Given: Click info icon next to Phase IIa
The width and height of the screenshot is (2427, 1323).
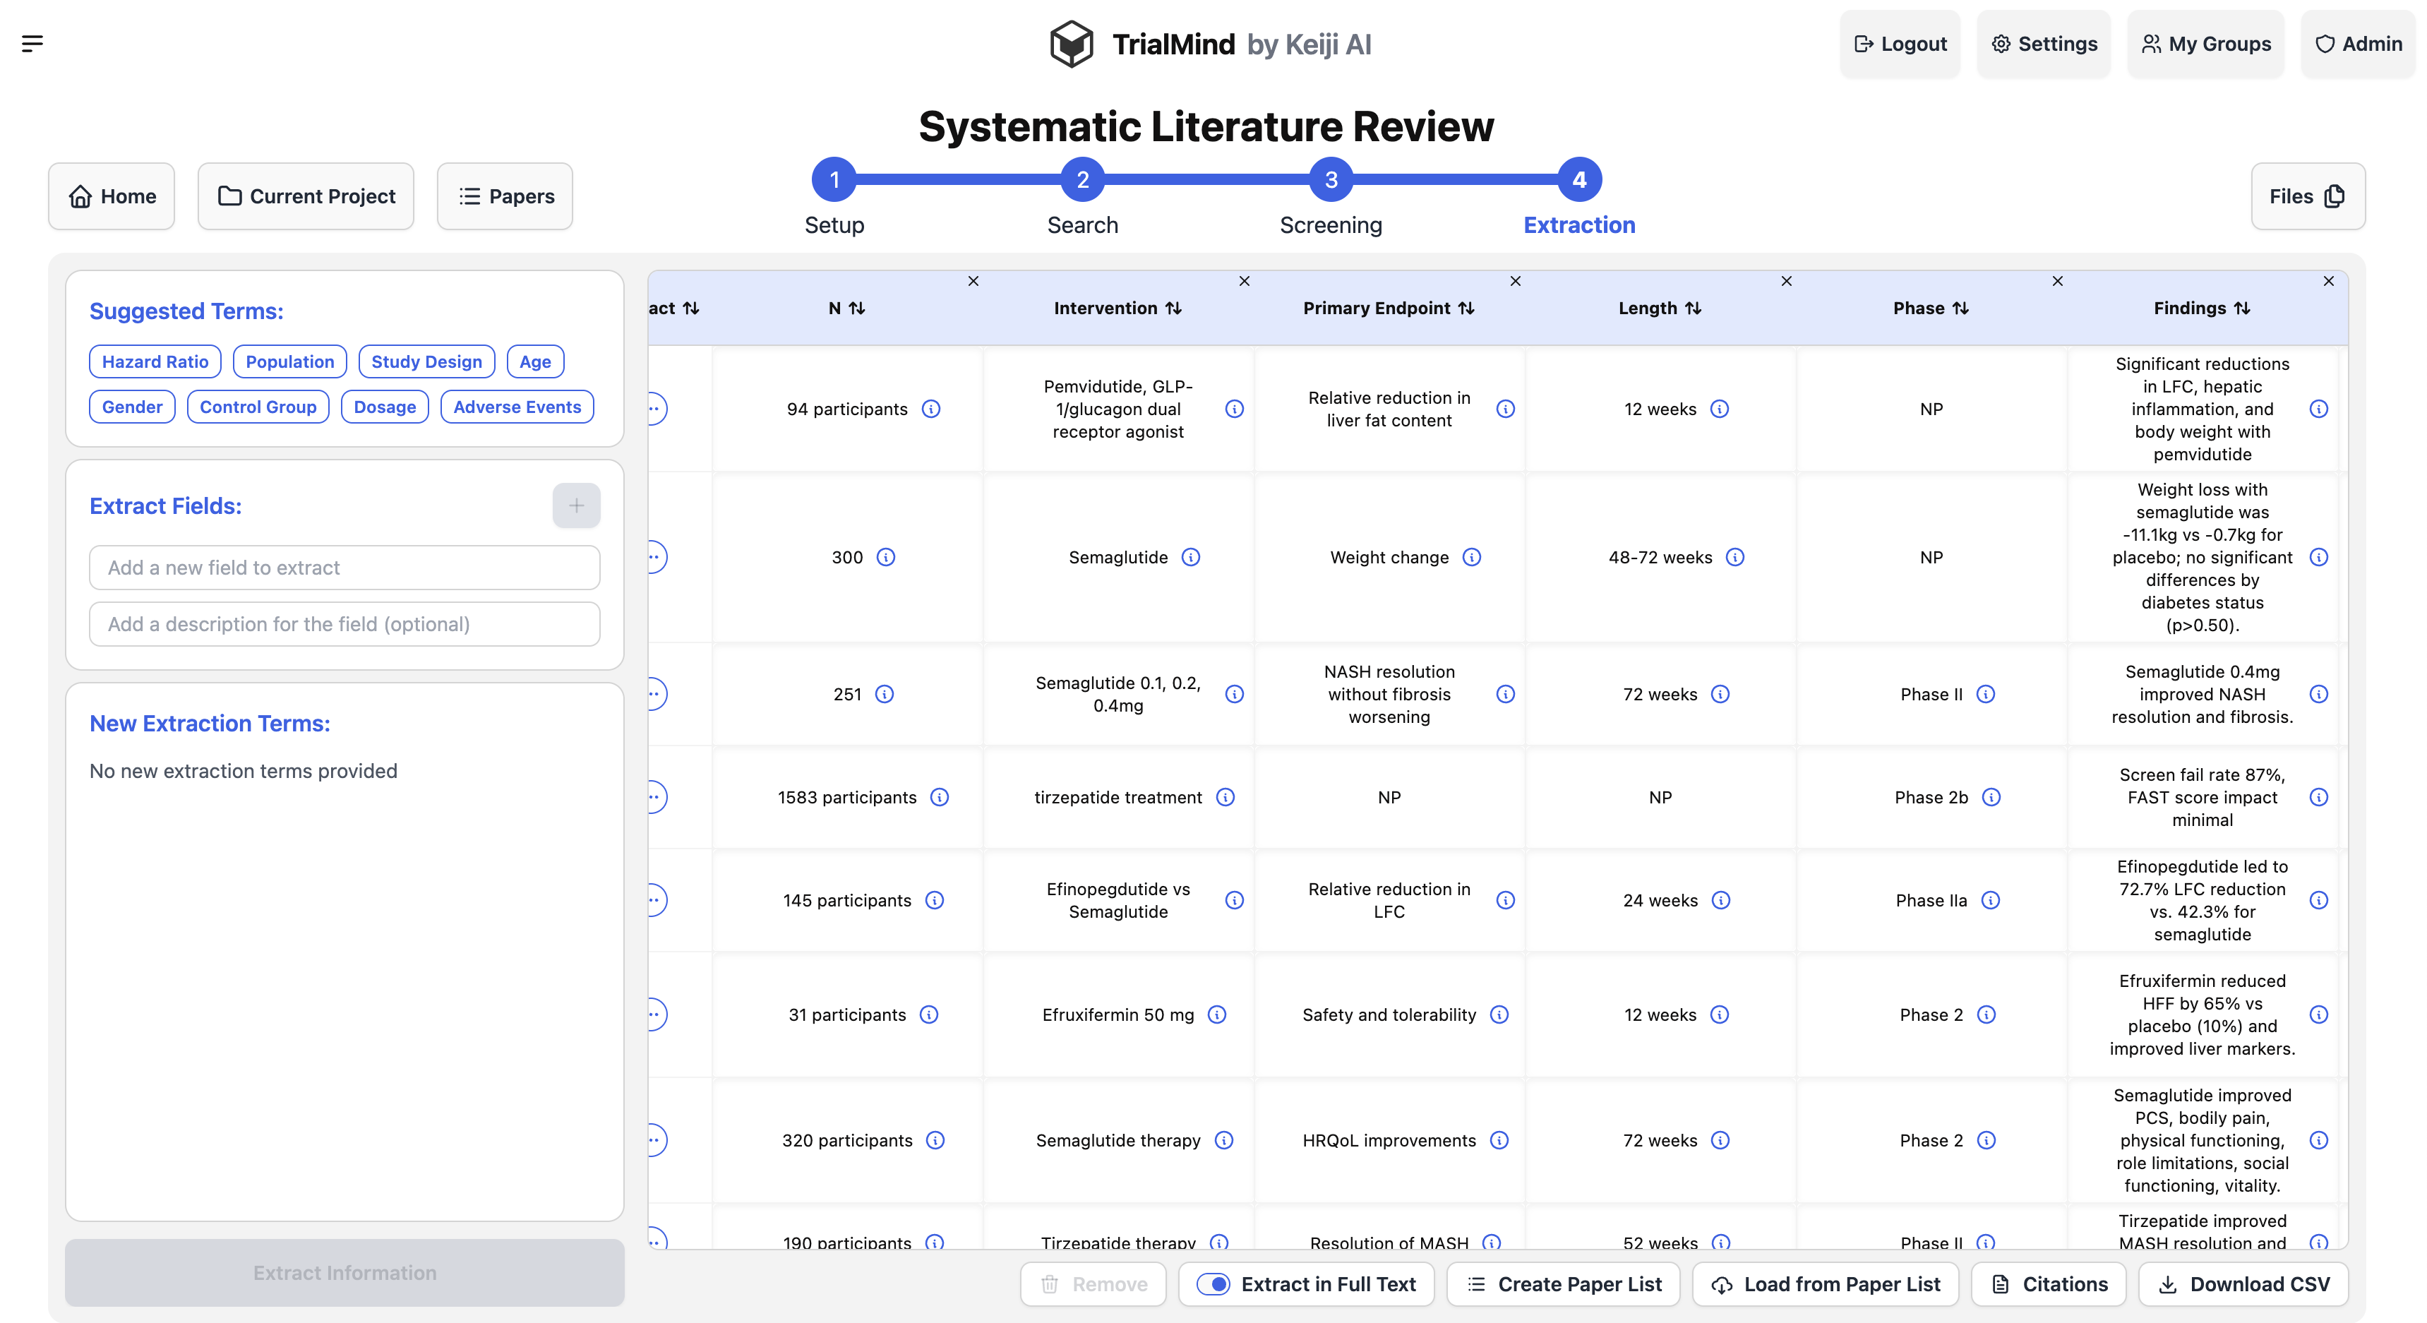Looking at the screenshot, I should pyautogui.click(x=1990, y=900).
